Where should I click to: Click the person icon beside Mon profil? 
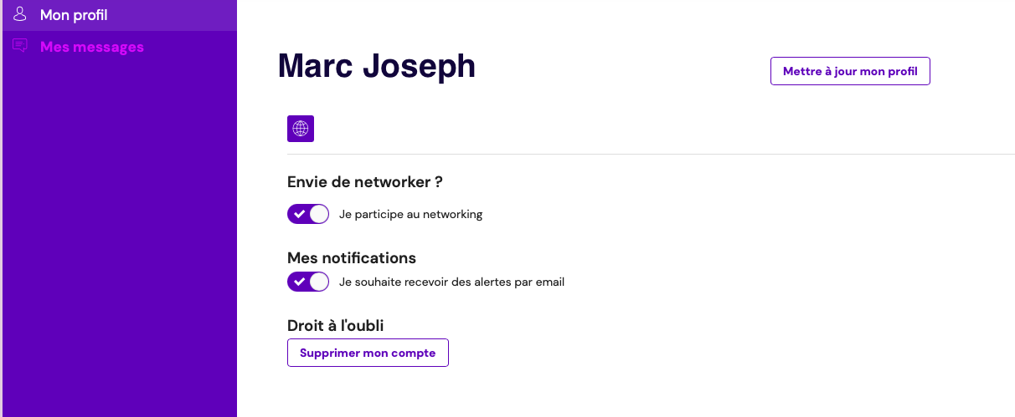coord(21,15)
